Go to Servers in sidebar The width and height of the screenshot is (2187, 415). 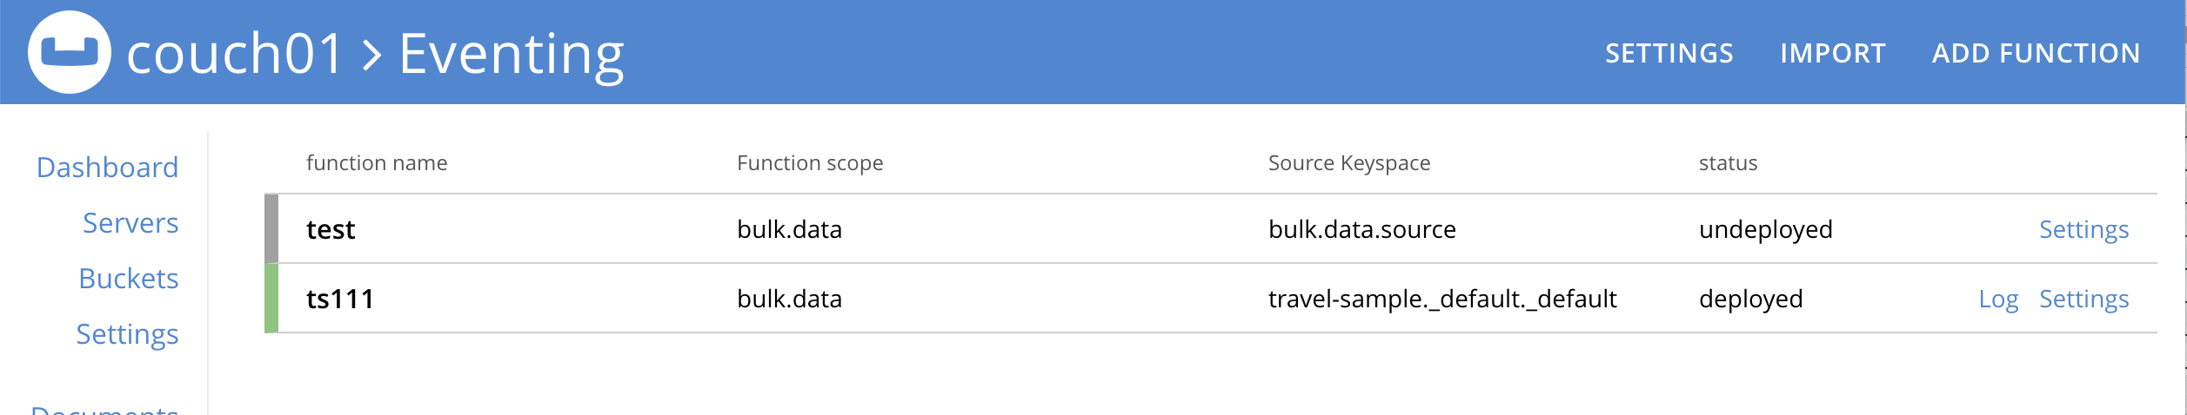[x=130, y=223]
